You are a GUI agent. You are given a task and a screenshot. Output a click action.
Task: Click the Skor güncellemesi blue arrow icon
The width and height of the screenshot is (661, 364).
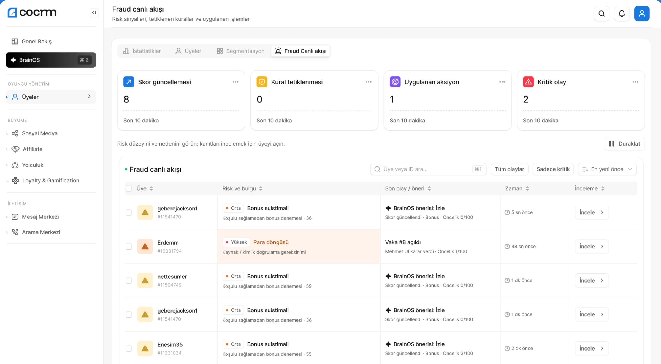pos(129,82)
